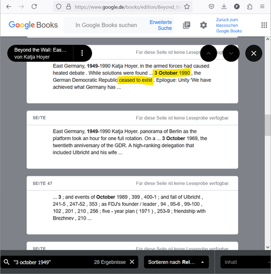Image resolution: width=271 pixels, height=274 pixels.
Task: Show site security lock information
Action: click(x=69, y=7)
